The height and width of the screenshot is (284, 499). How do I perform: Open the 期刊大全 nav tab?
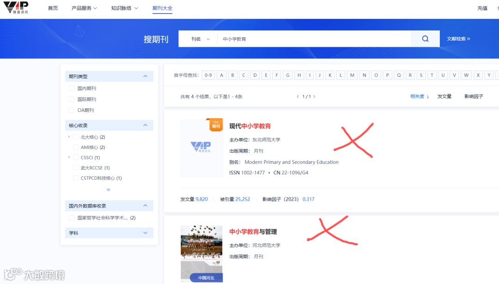[x=162, y=8]
